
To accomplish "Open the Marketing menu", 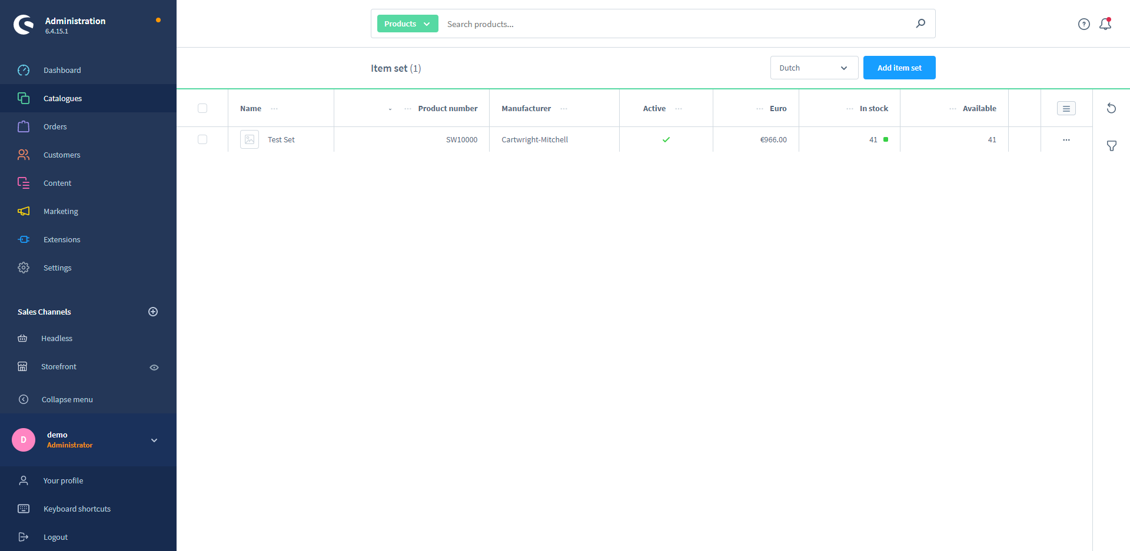I will tap(88, 211).
